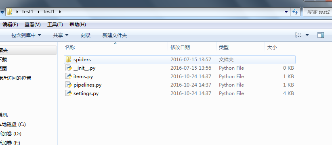
Task: Select 计算机 in the navigation pane
Action: click(x=4, y=115)
